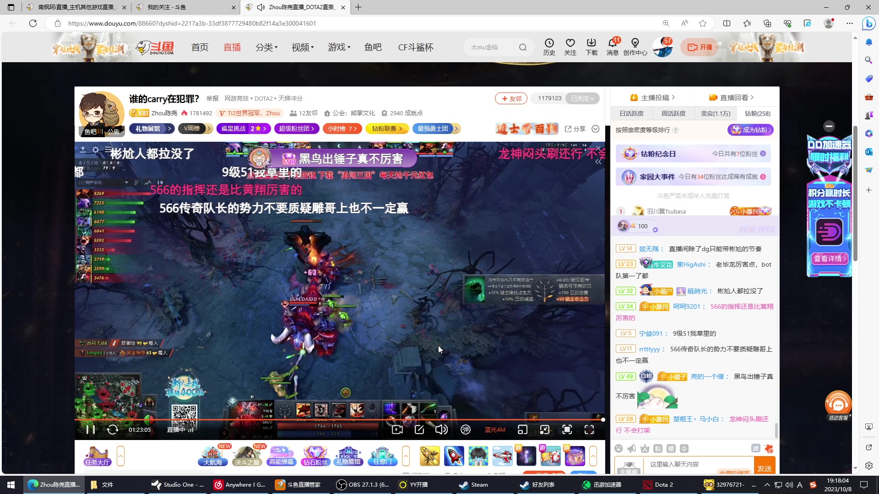Screen dimensions: 879x494
Task: Collapse floating ad with minus button
Action: tap(829, 126)
